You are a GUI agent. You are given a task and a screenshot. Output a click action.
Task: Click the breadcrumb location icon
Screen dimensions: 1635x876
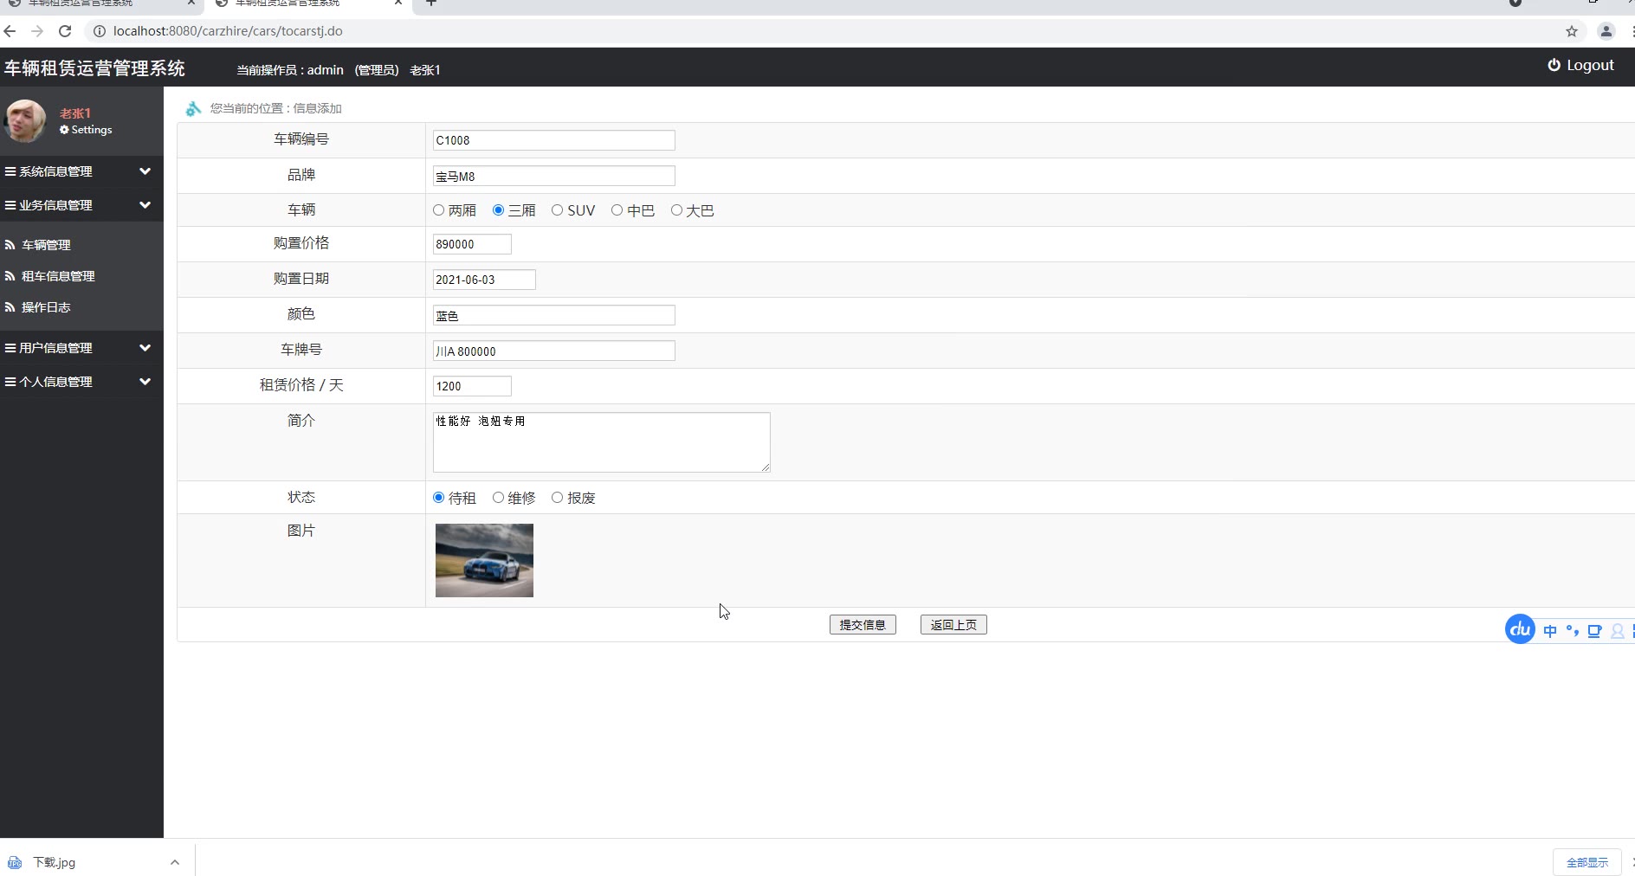pos(193,108)
